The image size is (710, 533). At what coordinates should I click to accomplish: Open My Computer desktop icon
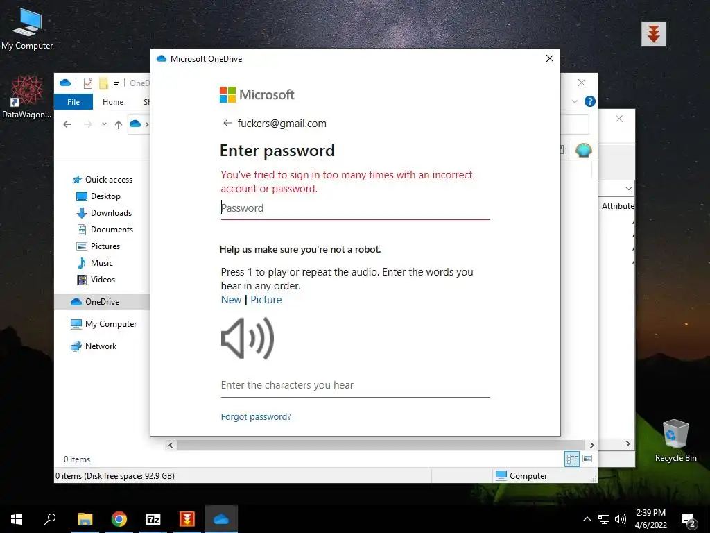[27, 28]
